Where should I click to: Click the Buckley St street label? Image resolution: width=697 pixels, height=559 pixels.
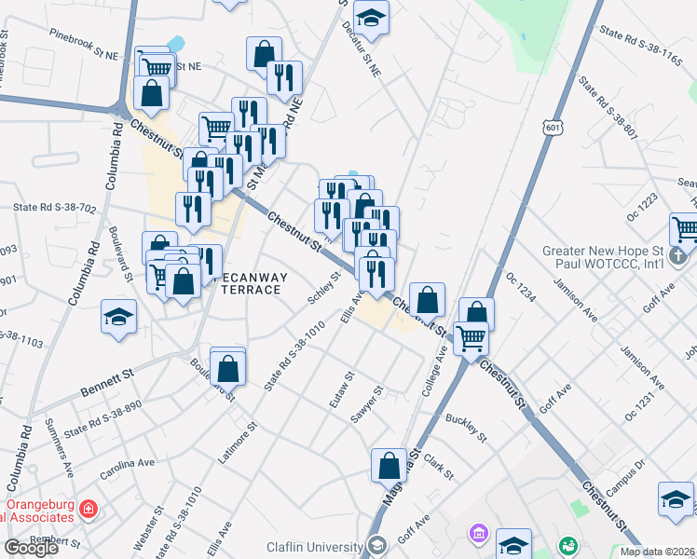(466, 428)
